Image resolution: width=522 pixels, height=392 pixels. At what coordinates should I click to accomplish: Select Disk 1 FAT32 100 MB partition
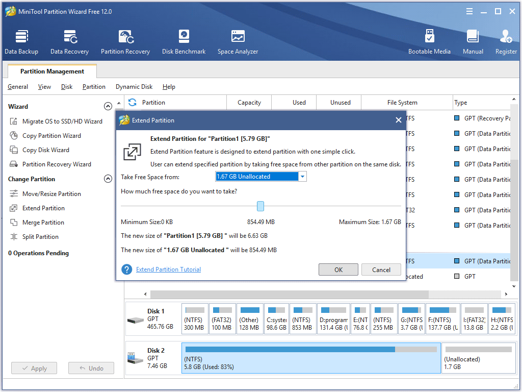(x=222, y=320)
